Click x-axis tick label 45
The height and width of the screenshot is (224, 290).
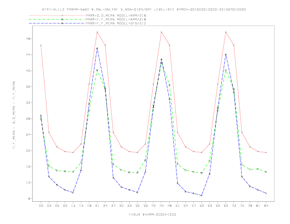161,206
